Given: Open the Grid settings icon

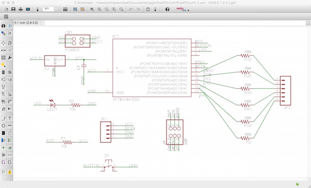Looking at the screenshot, I should (x=6, y=17).
